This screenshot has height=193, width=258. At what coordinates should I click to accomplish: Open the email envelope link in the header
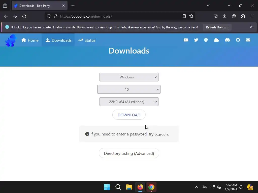[248, 40]
